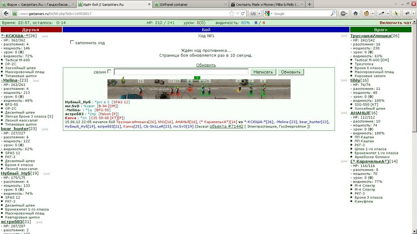Click the Обновить link above the chat box
Screen dimensions: 417x234
tap(206, 65)
